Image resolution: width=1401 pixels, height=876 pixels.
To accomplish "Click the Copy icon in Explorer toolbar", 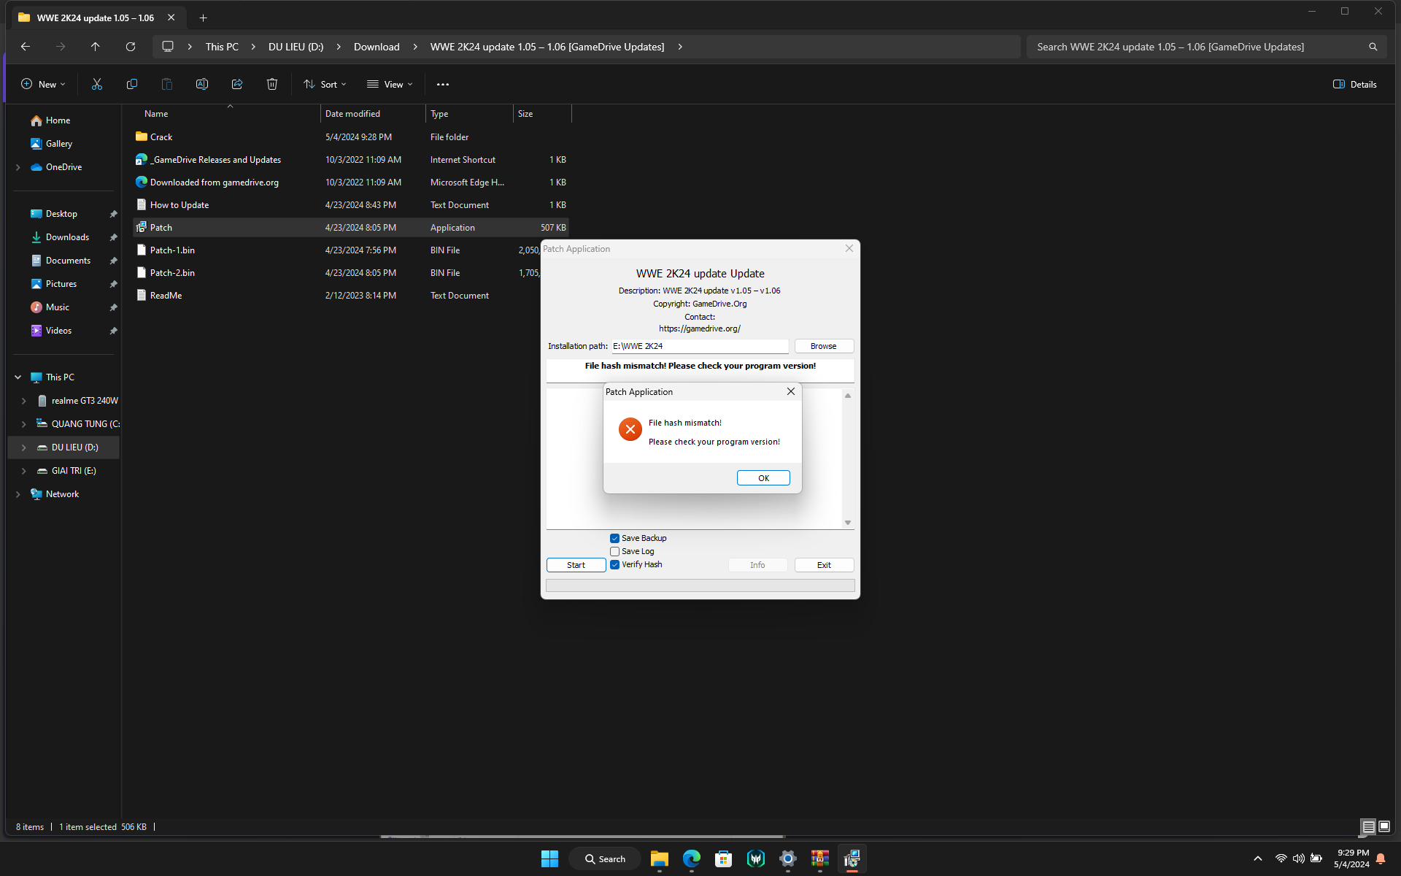I will pos(132,84).
